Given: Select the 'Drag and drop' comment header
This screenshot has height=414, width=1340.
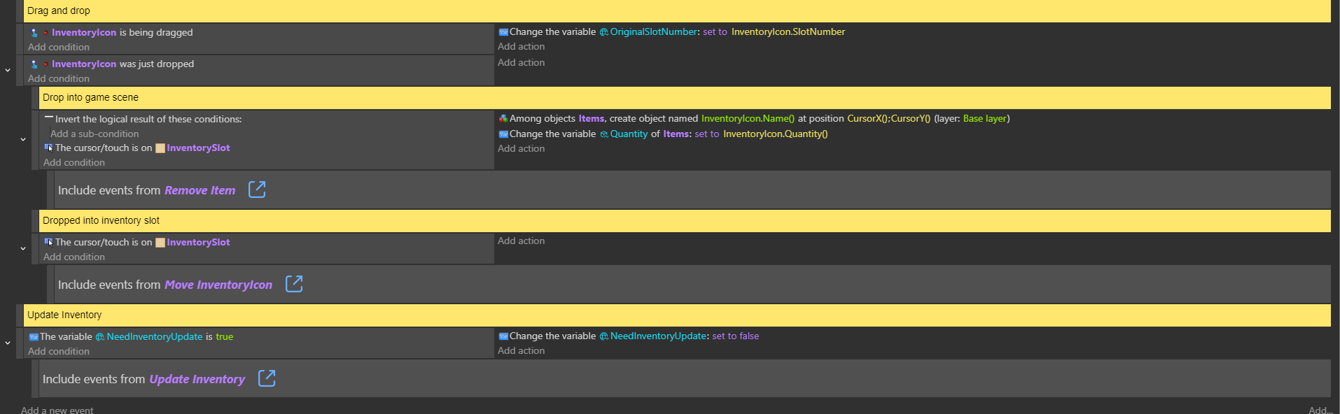Looking at the screenshot, I should pyautogui.click(x=59, y=11).
